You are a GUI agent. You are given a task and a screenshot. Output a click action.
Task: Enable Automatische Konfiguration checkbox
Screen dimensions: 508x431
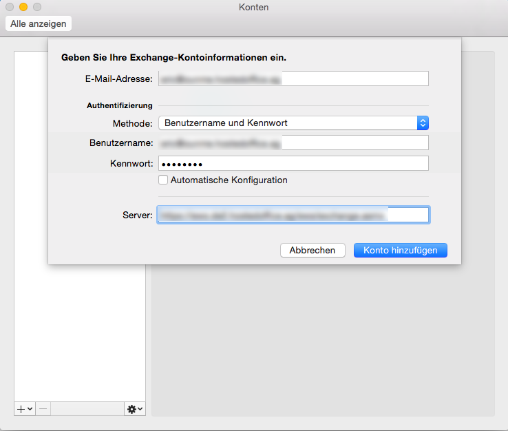pyautogui.click(x=163, y=180)
